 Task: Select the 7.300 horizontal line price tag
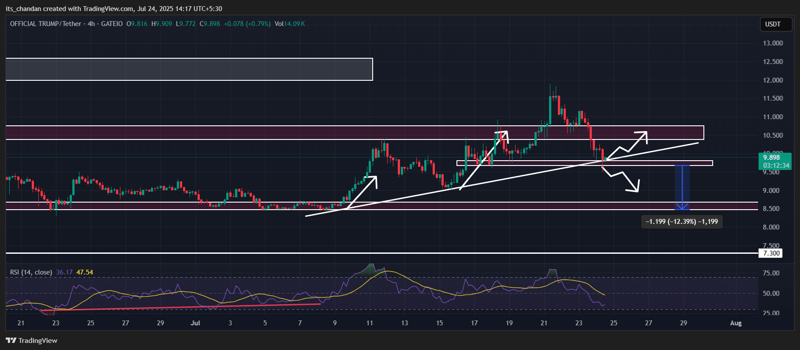click(x=771, y=253)
